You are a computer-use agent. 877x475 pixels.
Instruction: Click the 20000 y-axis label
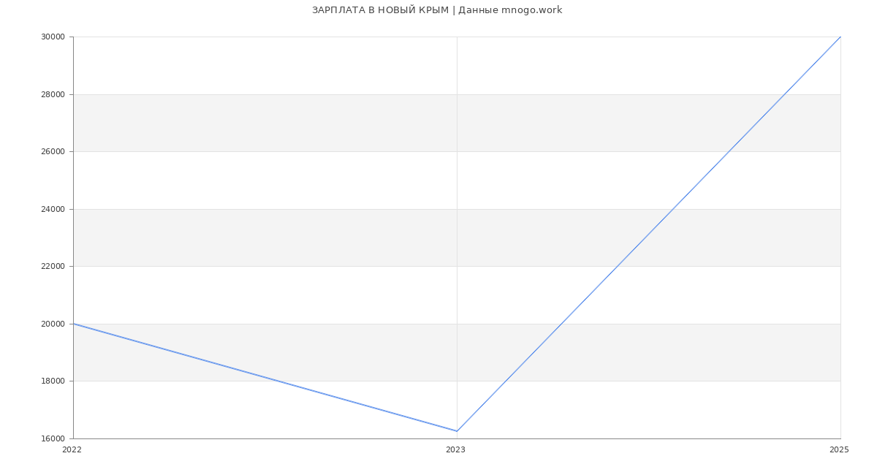click(x=53, y=324)
